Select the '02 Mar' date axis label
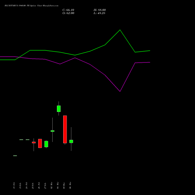 [51, 185]
